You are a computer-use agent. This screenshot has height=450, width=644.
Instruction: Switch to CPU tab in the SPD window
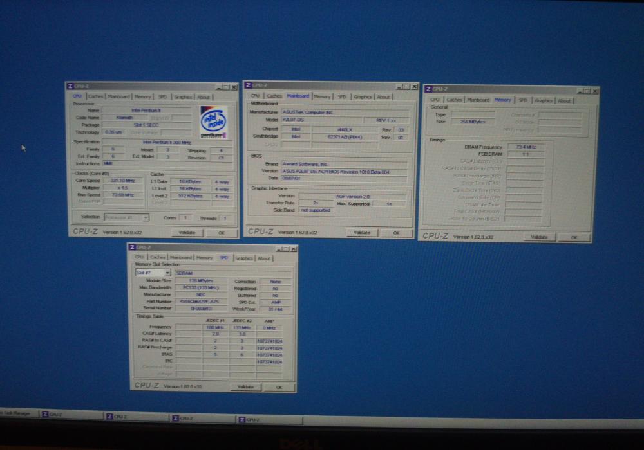pyautogui.click(x=139, y=257)
